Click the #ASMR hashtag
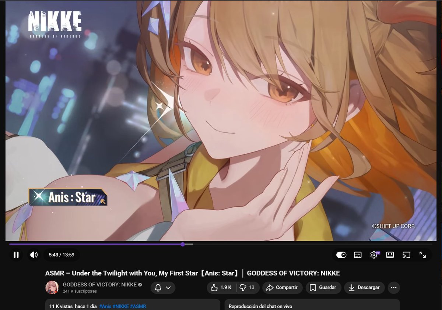The image size is (442, 310). coord(138,306)
